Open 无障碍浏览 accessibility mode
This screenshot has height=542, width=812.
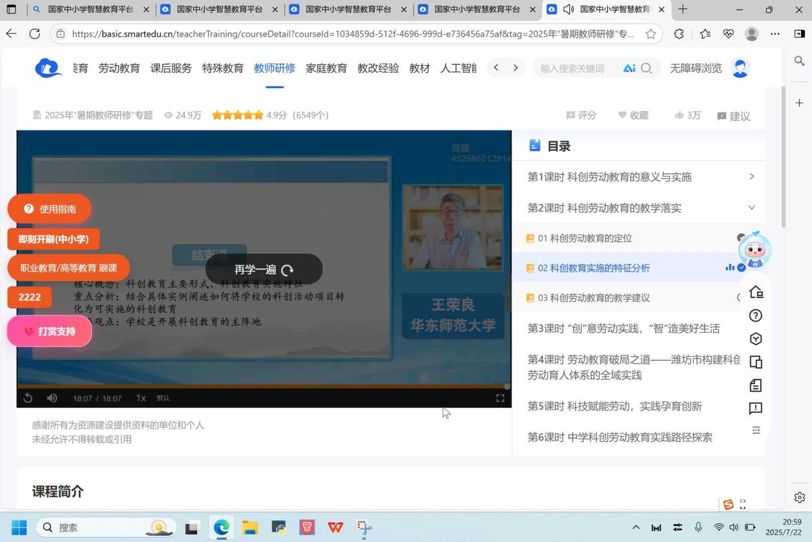[695, 68]
